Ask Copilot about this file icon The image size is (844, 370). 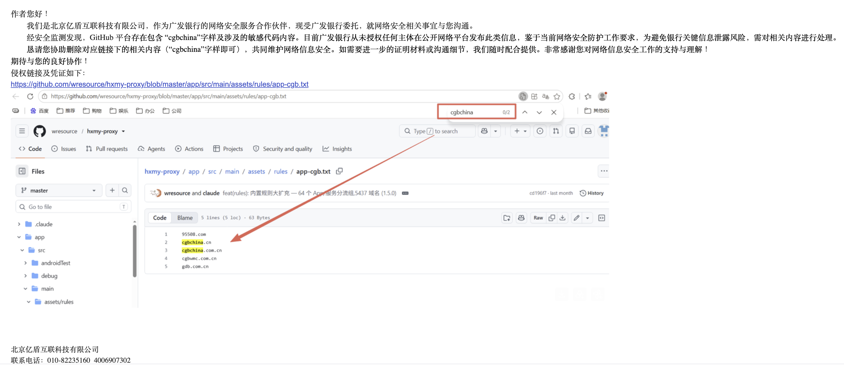(521, 218)
